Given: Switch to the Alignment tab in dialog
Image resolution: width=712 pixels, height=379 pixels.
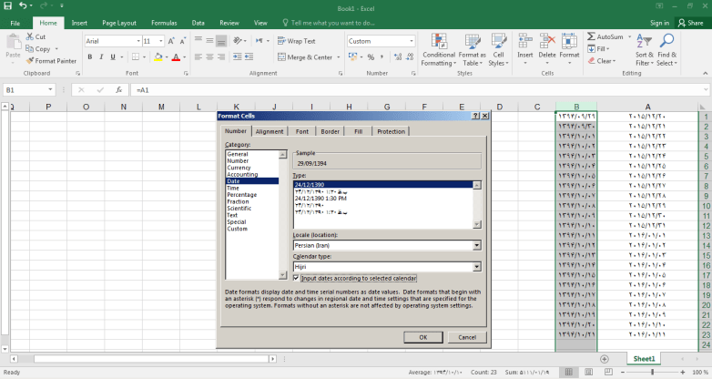Looking at the screenshot, I should 270,131.
